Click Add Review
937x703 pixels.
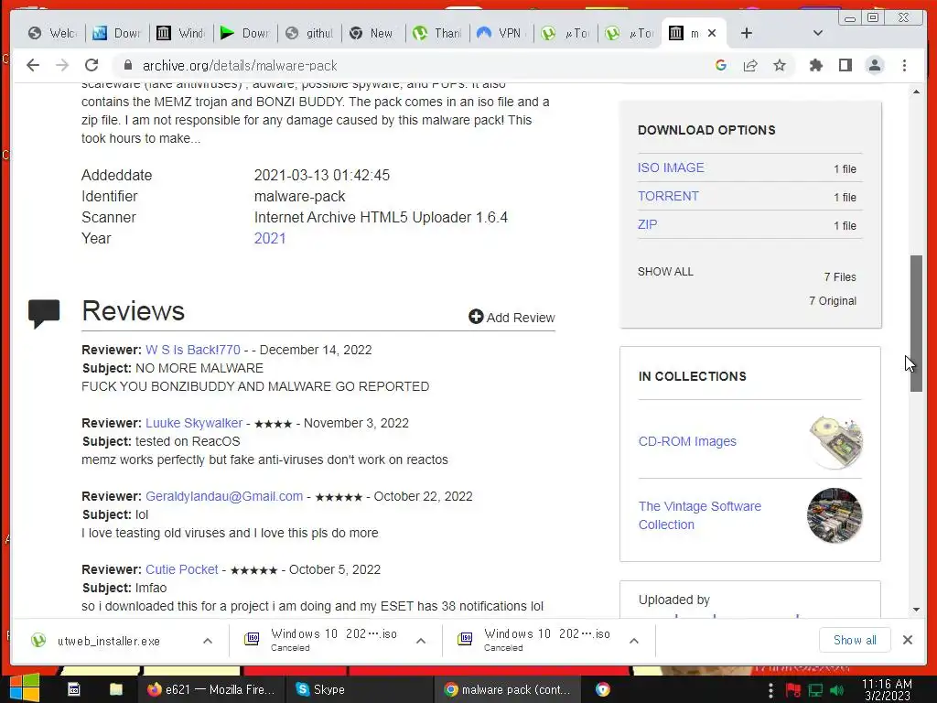512,318
